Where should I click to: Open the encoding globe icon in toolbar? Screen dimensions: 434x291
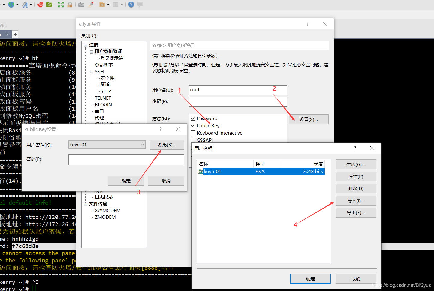tap(11, 5)
